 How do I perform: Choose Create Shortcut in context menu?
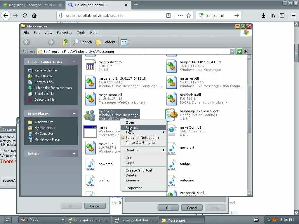tap(143, 170)
